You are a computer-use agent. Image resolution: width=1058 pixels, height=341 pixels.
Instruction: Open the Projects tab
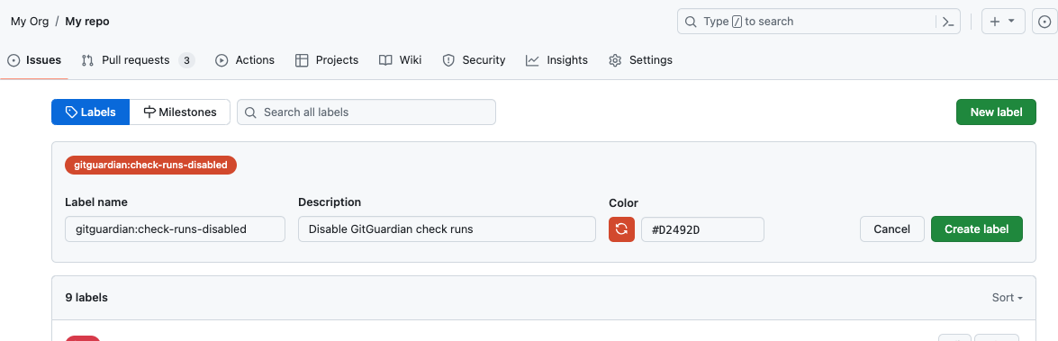tap(327, 60)
